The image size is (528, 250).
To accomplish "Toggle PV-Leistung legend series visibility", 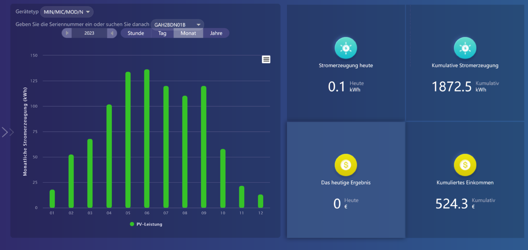I will pyautogui.click(x=146, y=224).
